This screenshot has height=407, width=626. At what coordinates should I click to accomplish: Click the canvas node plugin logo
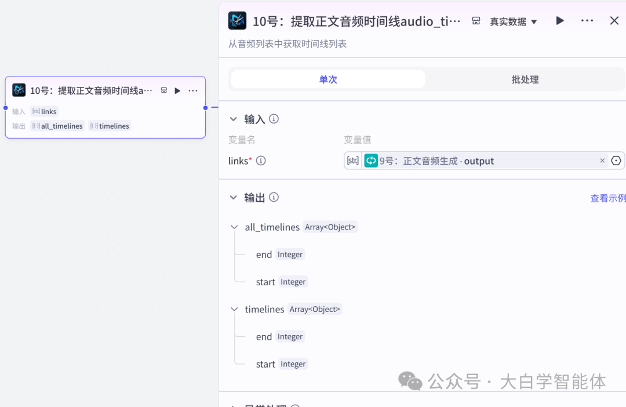[19, 90]
